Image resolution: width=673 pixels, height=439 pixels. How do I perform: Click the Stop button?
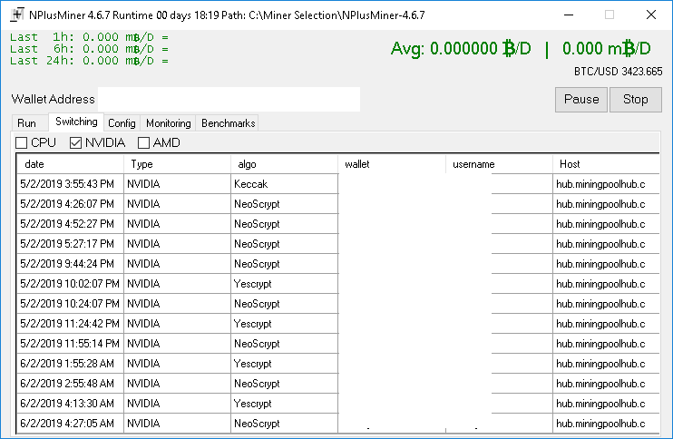click(635, 100)
